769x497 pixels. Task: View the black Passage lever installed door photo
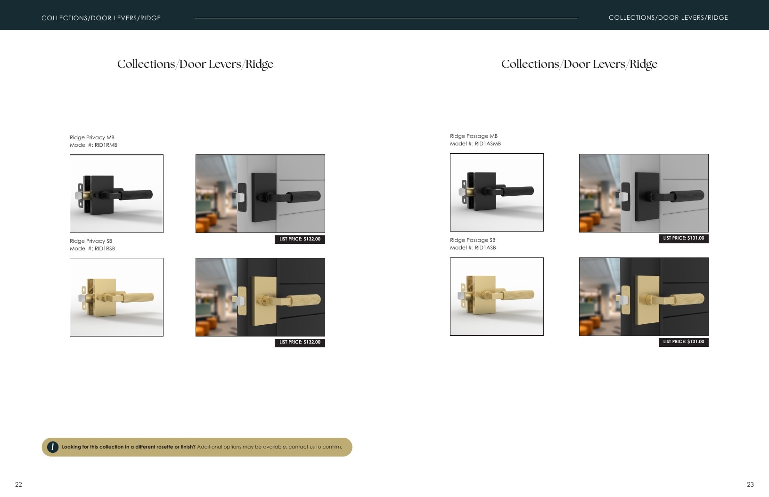click(x=644, y=193)
